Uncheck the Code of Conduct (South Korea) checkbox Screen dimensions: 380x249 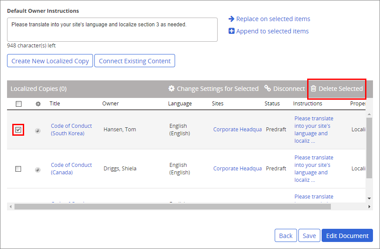point(18,130)
